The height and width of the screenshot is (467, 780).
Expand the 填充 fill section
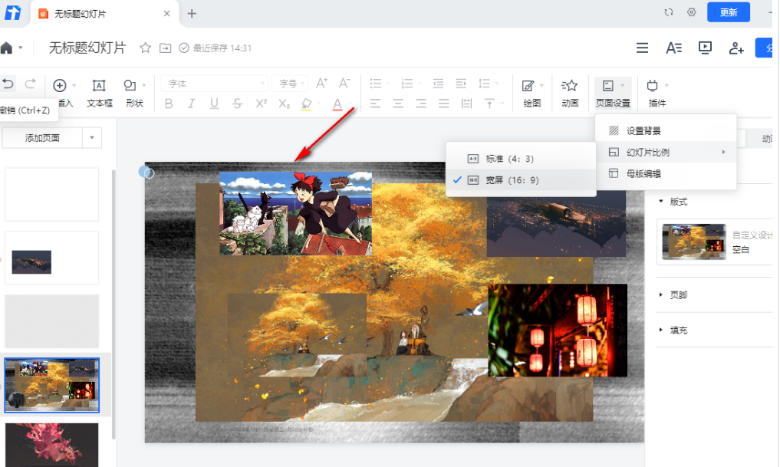click(678, 330)
